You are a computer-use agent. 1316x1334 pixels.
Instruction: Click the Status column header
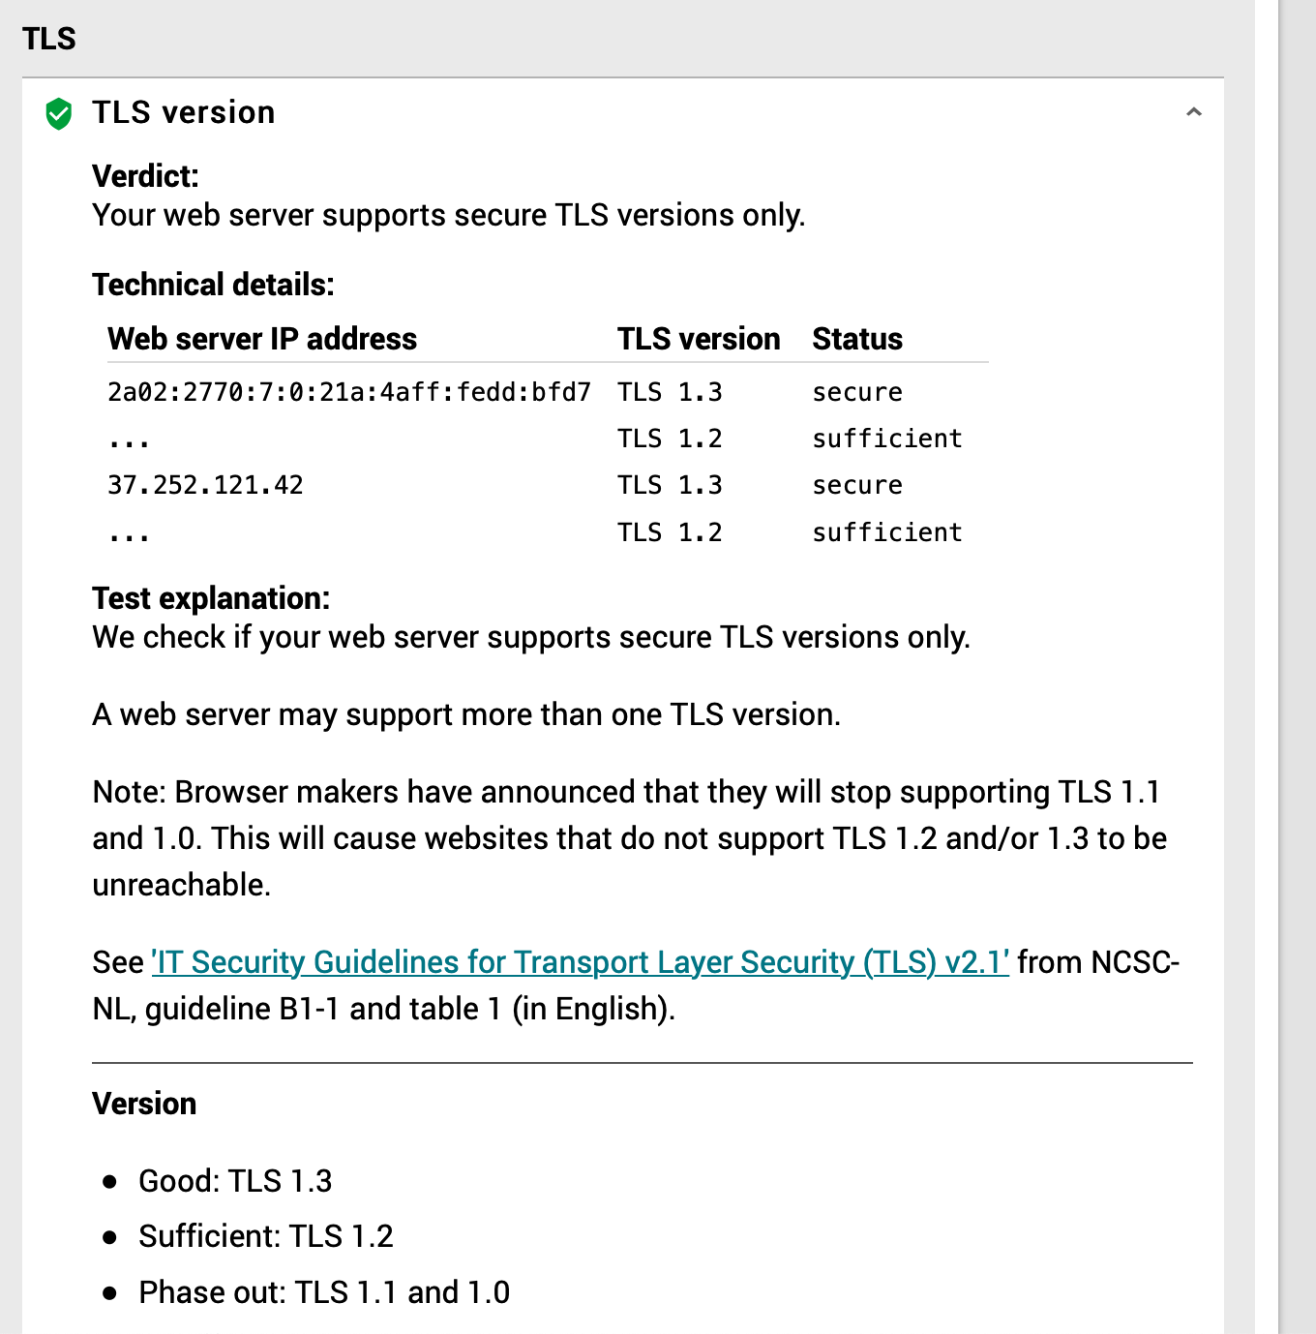pos(857,339)
